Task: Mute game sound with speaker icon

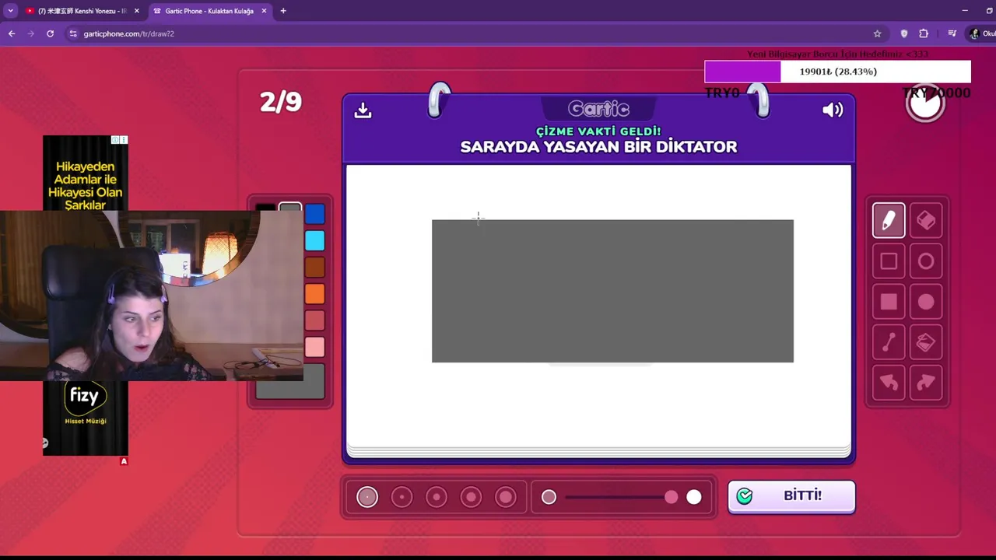Action: coord(833,110)
